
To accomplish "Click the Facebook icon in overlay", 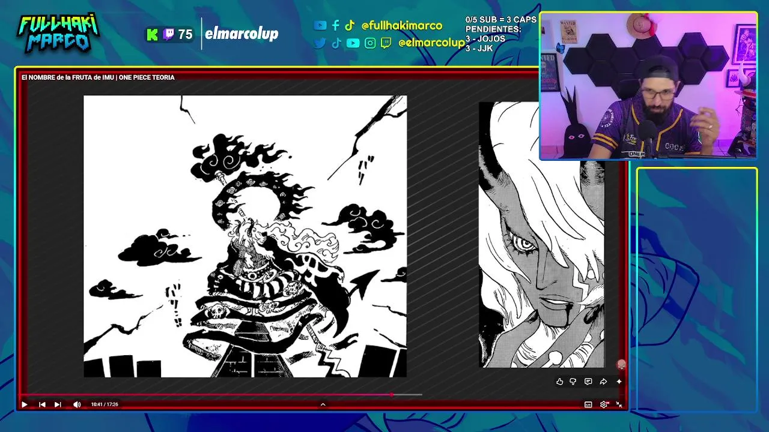I will 336,25.
